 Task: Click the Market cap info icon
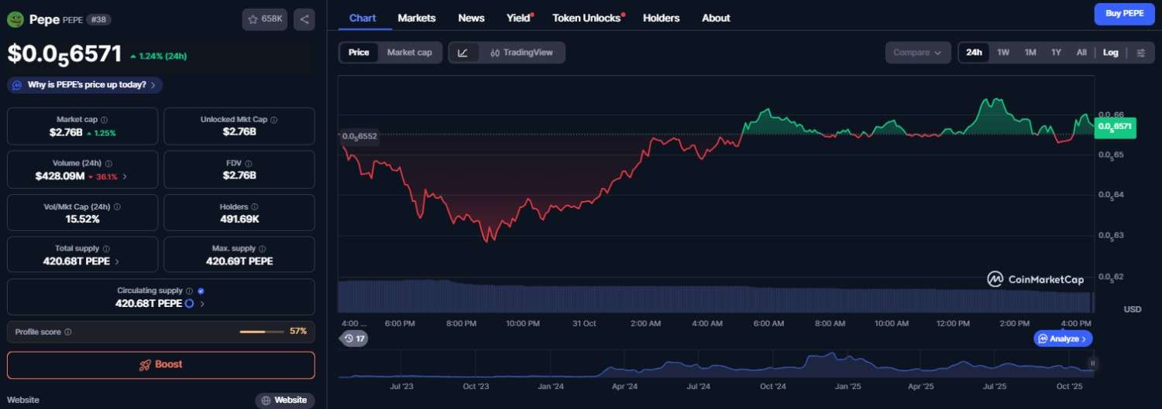105,120
